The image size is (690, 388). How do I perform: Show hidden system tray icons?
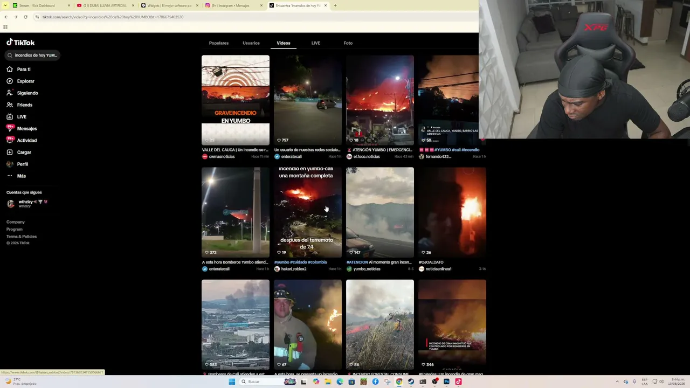(617, 382)
